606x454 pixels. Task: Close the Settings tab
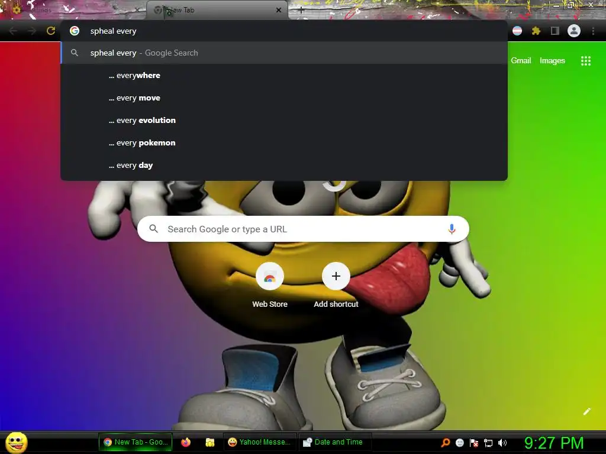[137, 10]
